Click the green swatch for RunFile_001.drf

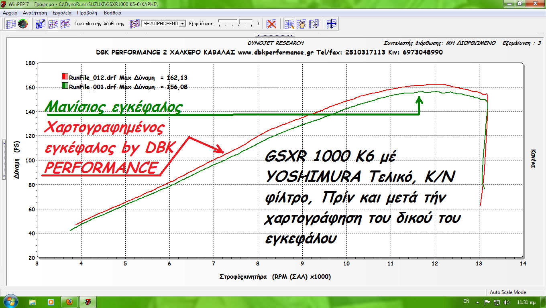point(65,85)
